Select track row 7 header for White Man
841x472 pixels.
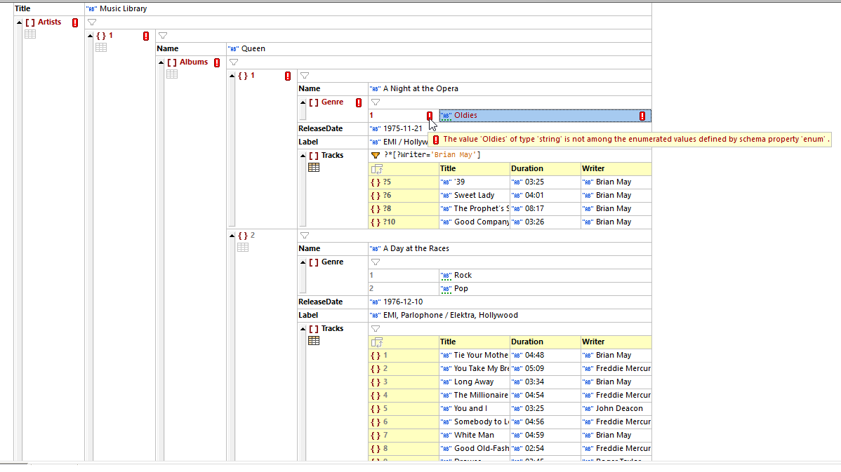404,436
